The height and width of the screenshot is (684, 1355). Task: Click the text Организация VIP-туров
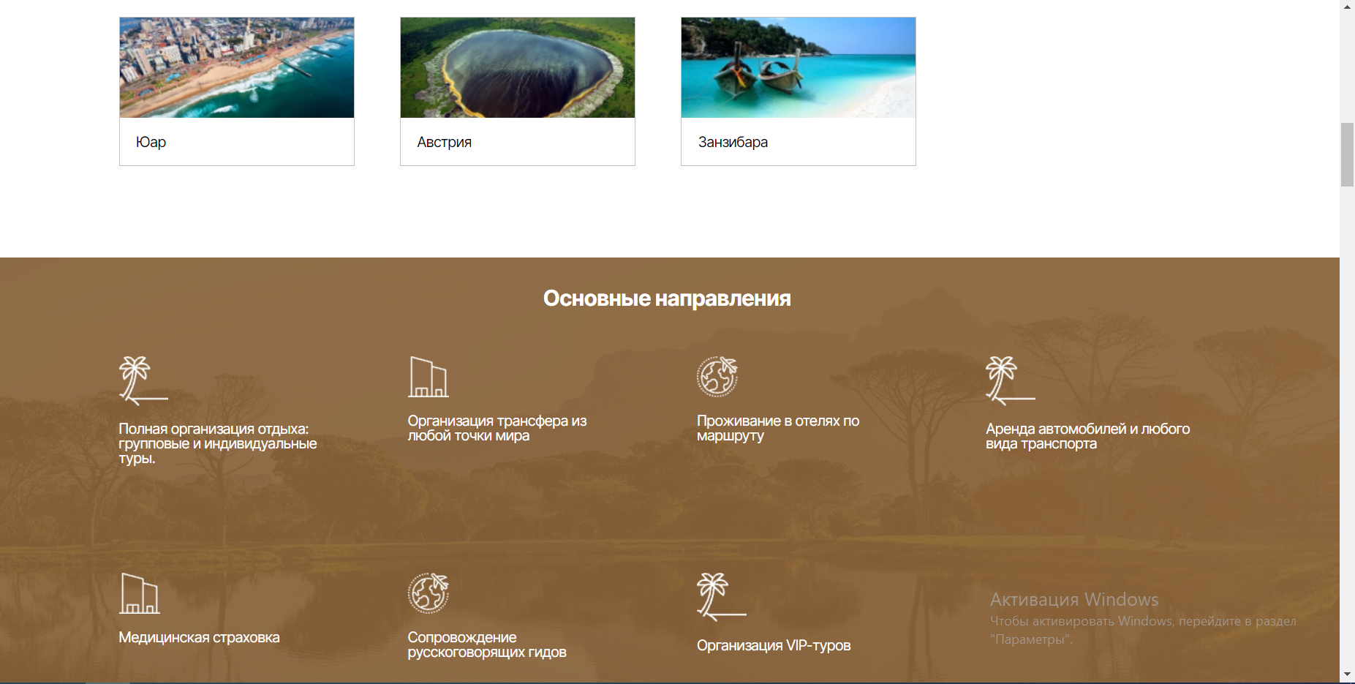[x=774, y=645]
